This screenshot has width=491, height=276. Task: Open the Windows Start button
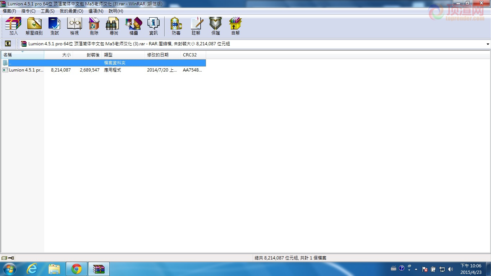(x=10, y=269)
